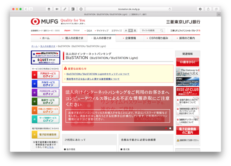Image resolution: width=231 pixels, height=166 pixels.
Task: Set text size to 中
Action: [x=131, y=30]
